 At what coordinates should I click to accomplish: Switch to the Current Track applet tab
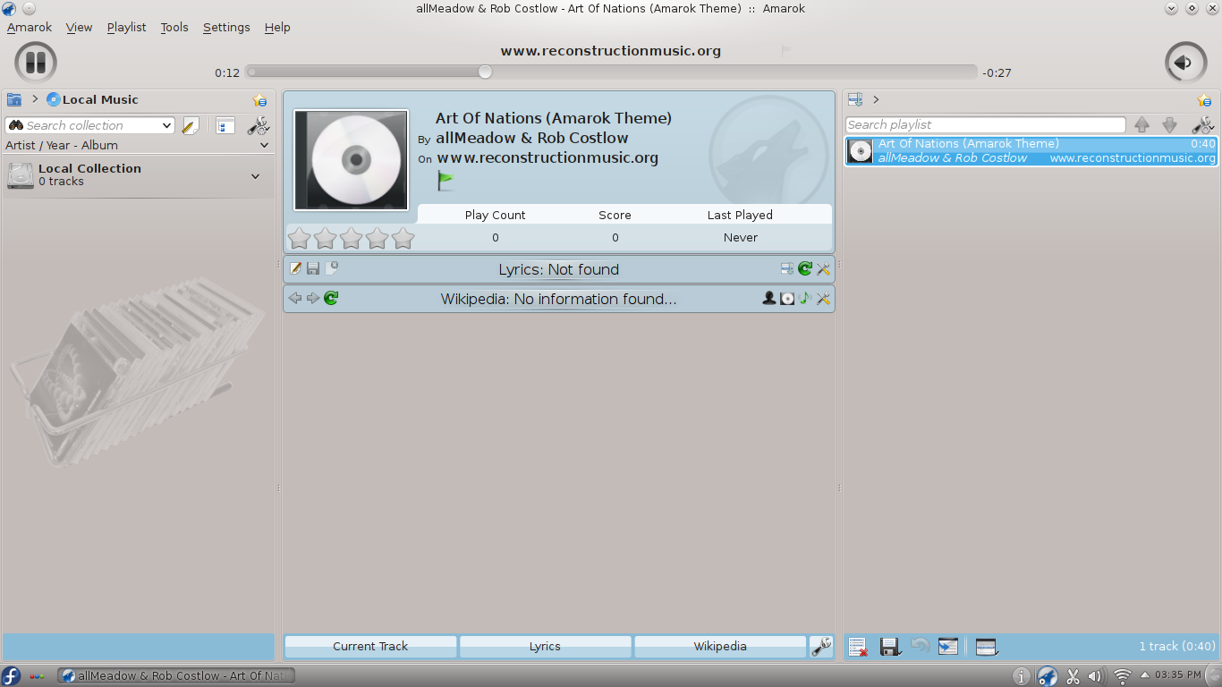point(370,646)
